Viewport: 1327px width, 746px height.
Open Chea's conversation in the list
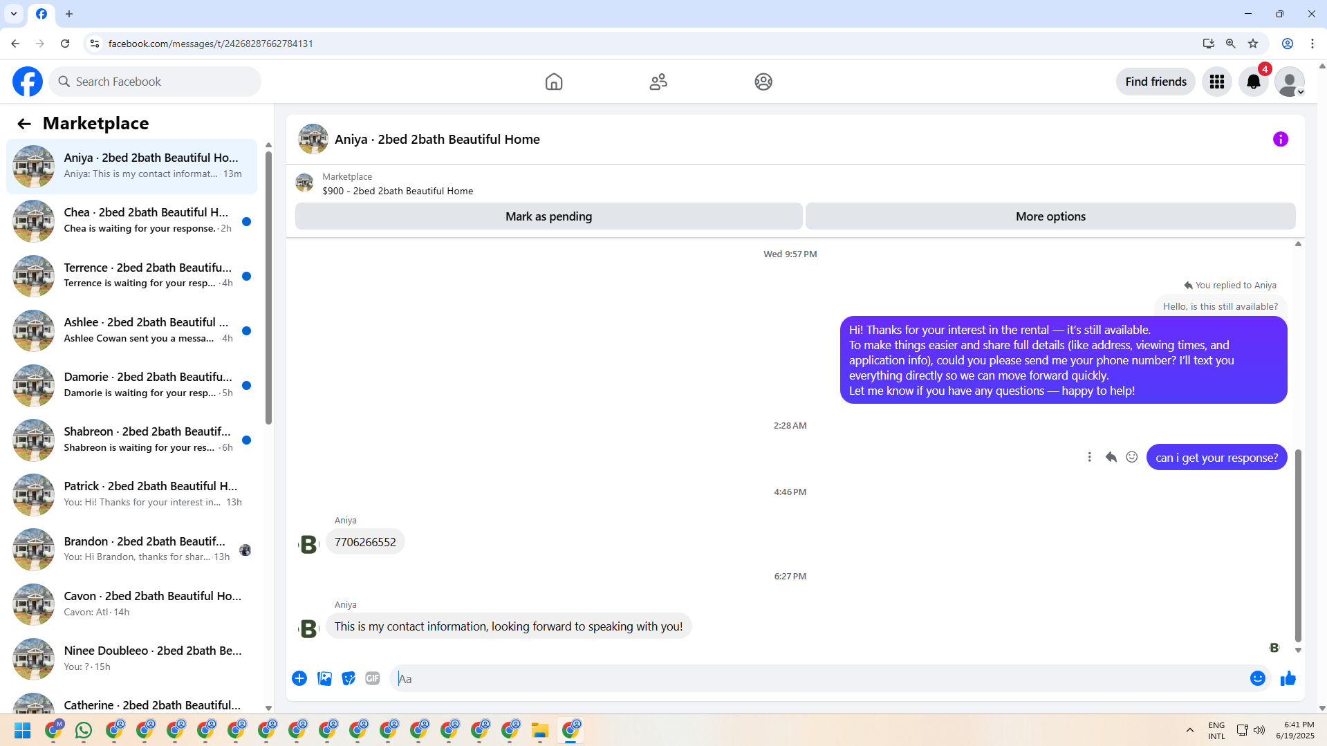pyautogui.click(x=131, y=221)
